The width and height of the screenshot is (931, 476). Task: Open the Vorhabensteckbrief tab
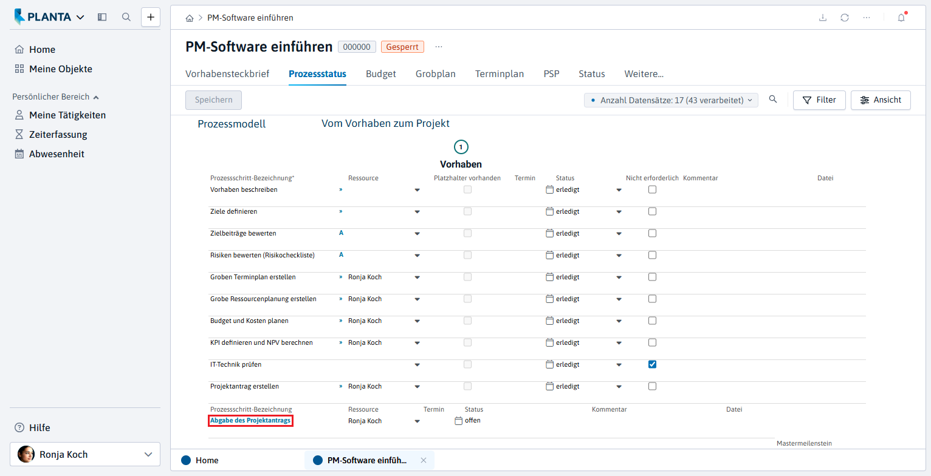click(227, 74)
